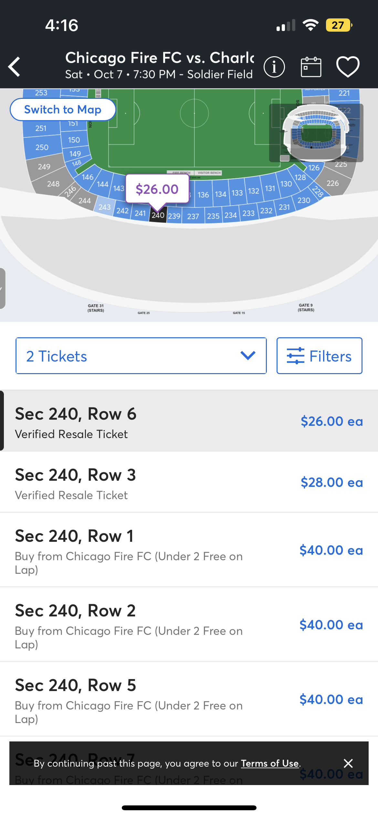Open the event info icon
The height and width of the screenshot is (818, 378).
[274, 67]
